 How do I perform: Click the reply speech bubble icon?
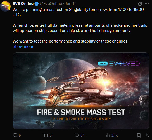point(15,135)
